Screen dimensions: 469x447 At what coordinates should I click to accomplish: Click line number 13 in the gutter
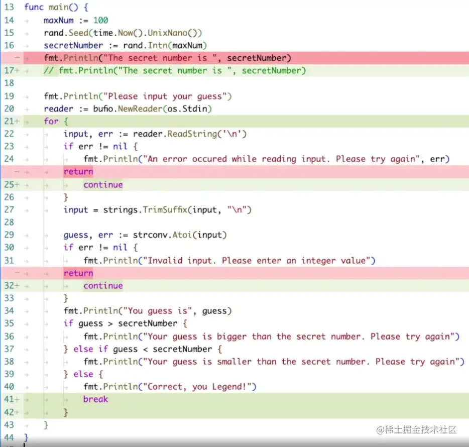pos(9,7)
